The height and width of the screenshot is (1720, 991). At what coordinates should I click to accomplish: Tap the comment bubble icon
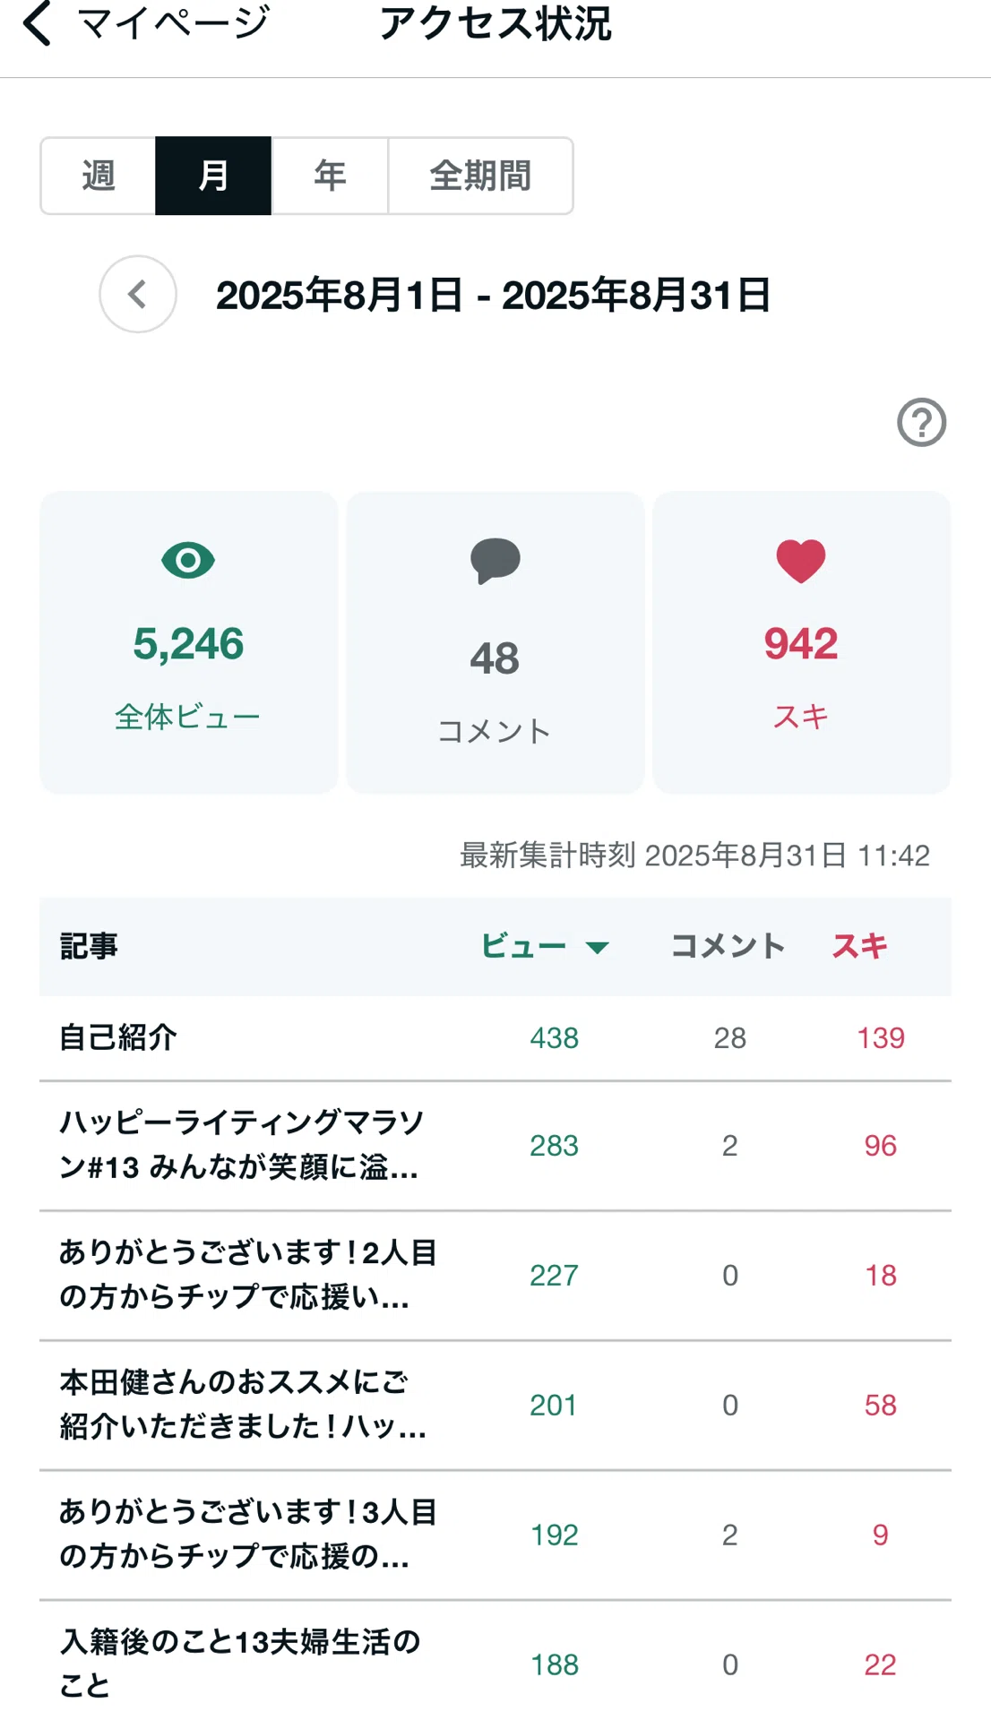pyautogui.click(x=495, y=561)
